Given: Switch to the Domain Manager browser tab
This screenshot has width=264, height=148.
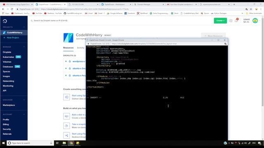Looking at the screenshot, I should point(149,5).
